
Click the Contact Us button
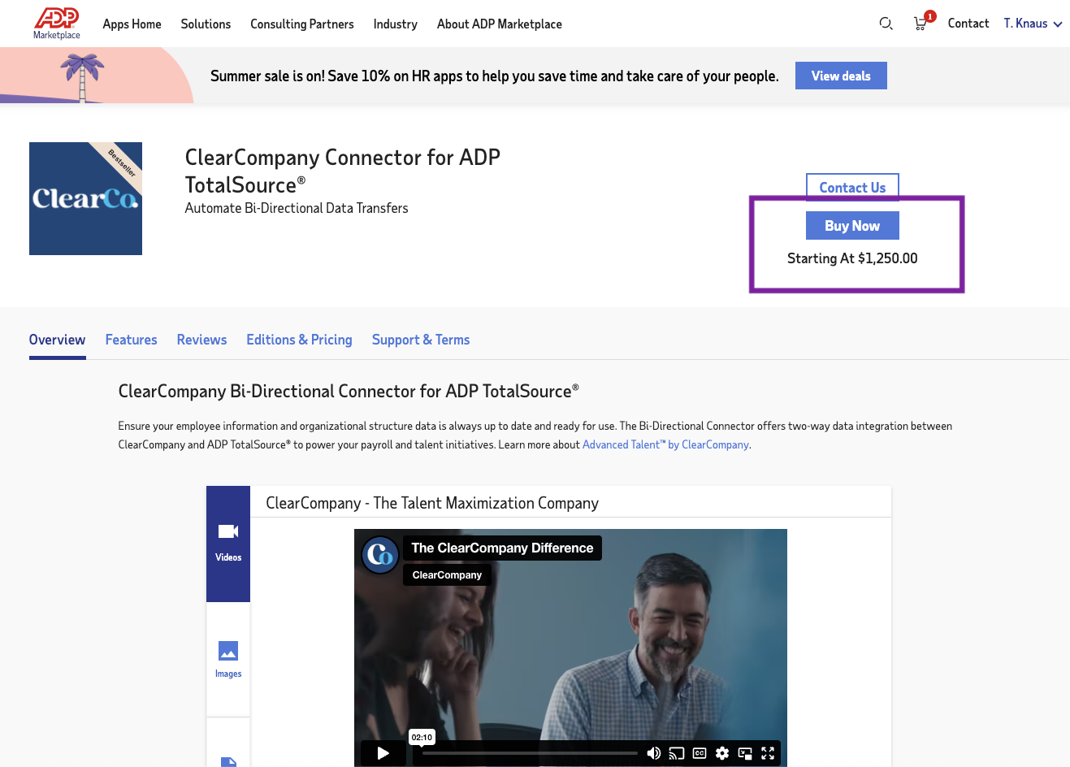(x=852, y=188)
